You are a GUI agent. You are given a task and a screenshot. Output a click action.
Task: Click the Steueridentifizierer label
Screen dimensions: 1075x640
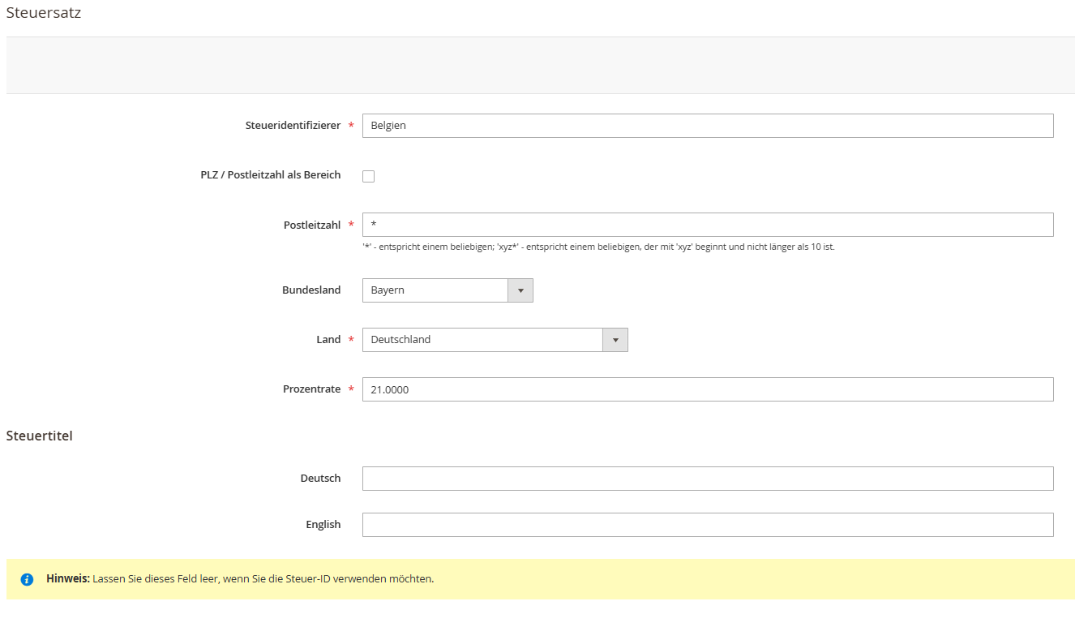pyautogui.click(x=293, y=126)
